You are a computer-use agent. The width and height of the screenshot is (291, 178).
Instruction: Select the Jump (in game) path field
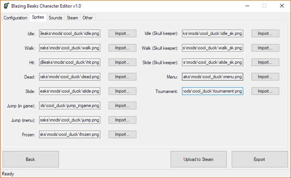point(69,106)
